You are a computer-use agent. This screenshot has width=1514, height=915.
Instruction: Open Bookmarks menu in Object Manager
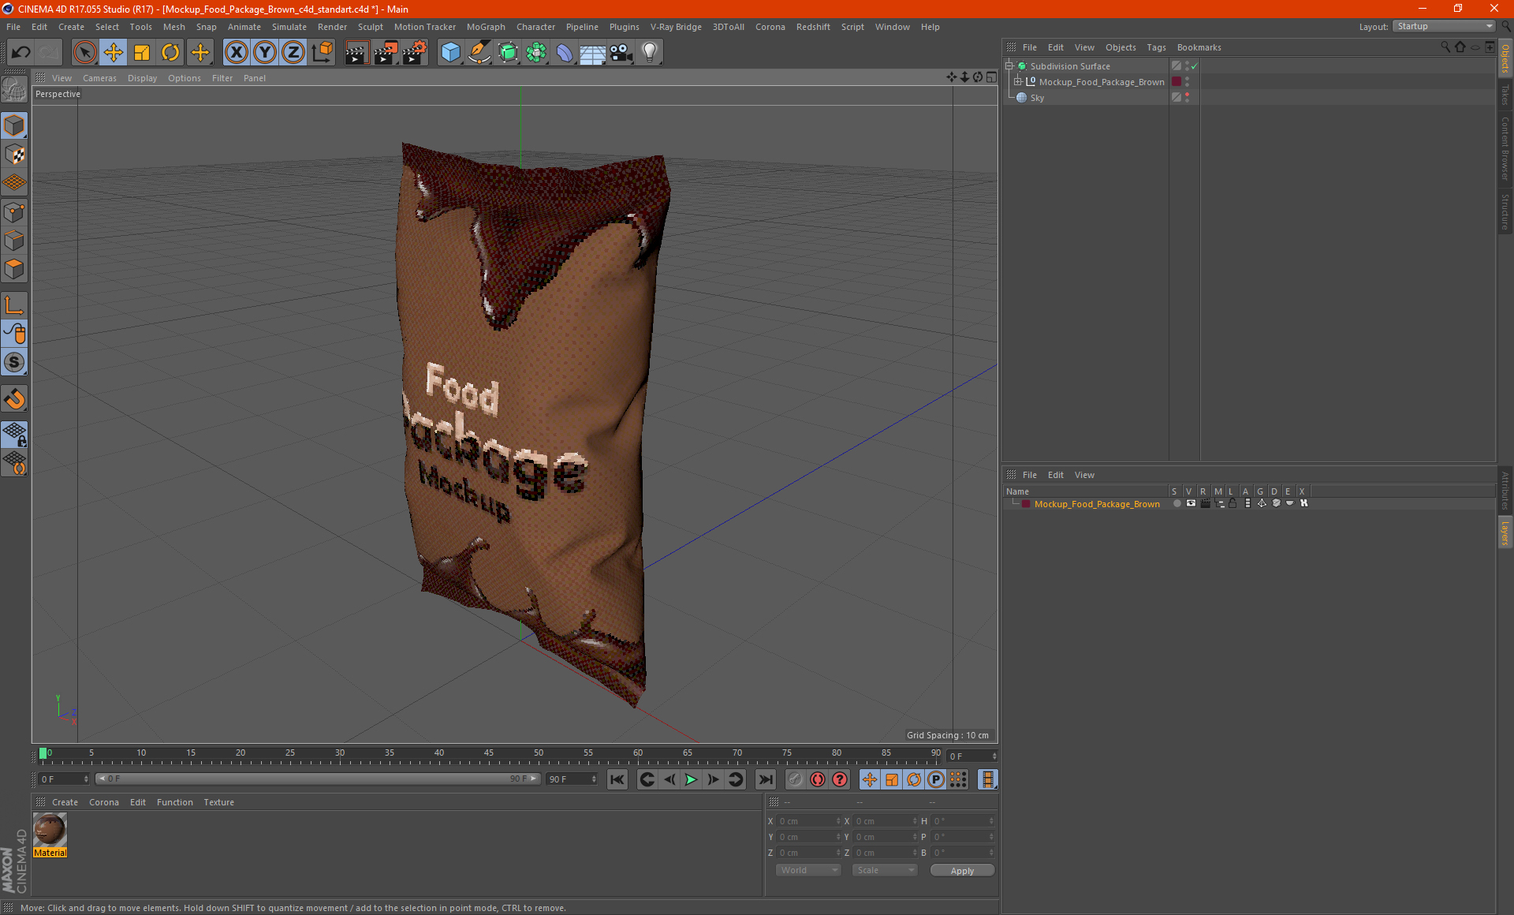[1199, 47]
